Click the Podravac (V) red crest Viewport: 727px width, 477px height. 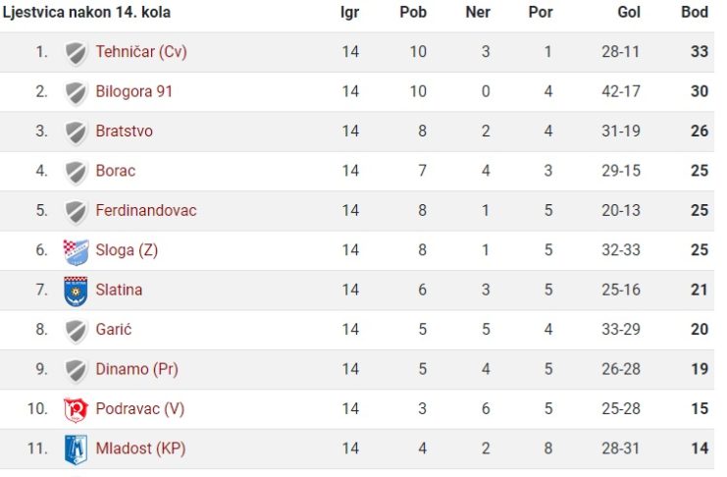click(77, 410)
